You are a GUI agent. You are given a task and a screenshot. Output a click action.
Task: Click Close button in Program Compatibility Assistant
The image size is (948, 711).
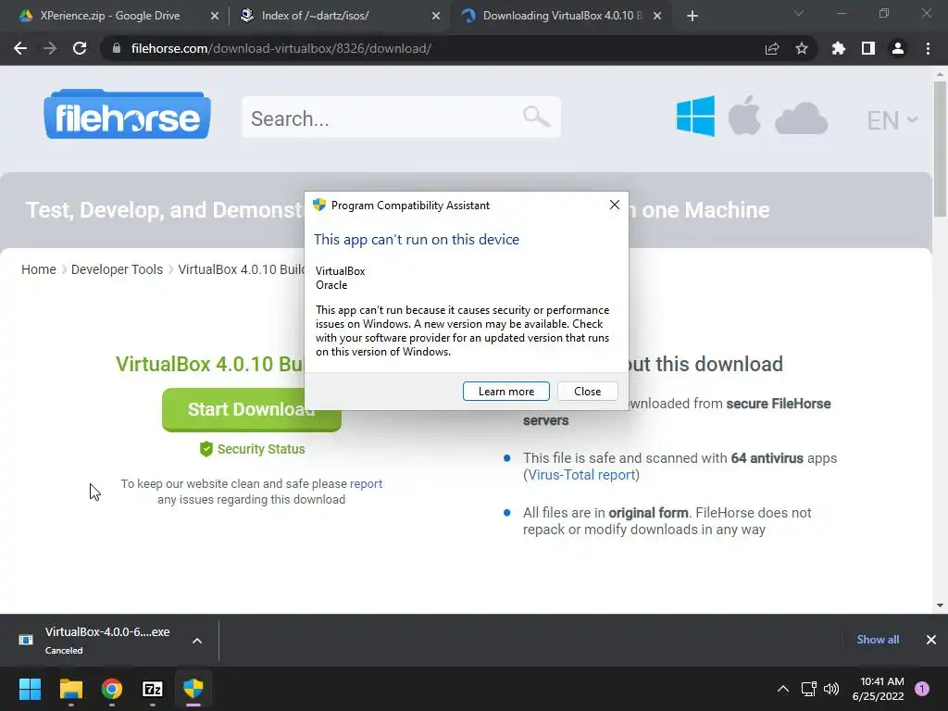tap(587, 392)
